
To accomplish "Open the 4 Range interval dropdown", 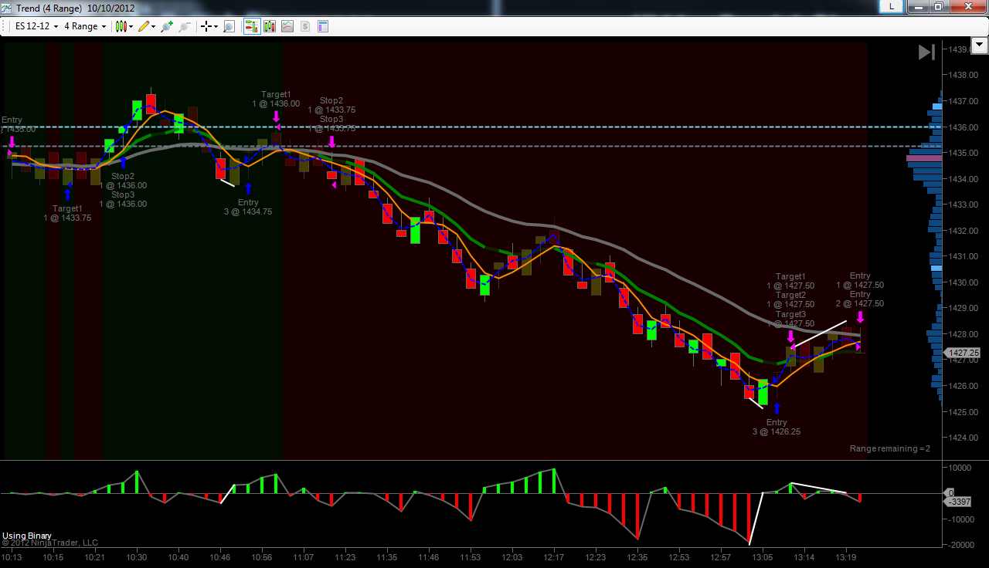I will click(x=85, y=26).
